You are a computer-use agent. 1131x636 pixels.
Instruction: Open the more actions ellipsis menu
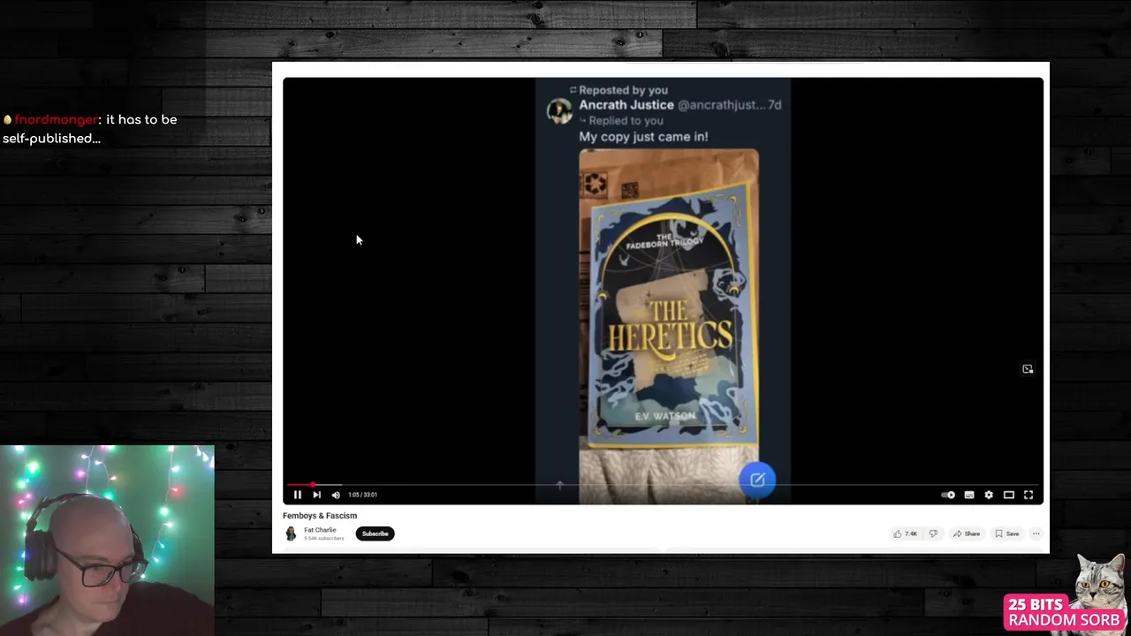[x=1036, y=534]
